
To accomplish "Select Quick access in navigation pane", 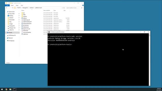I will (12, 12).
